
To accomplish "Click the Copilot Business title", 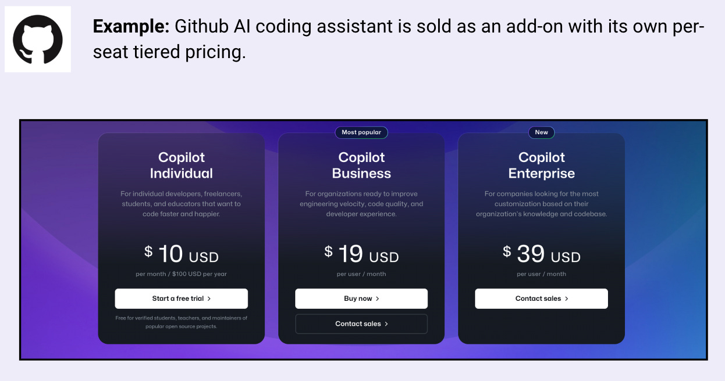I will [x=361, y=164].
